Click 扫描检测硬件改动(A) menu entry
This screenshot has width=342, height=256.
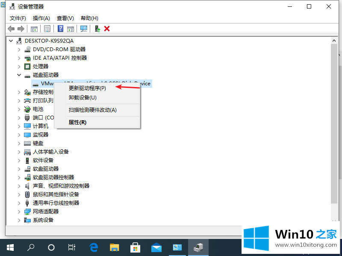(x=92, y=110)
